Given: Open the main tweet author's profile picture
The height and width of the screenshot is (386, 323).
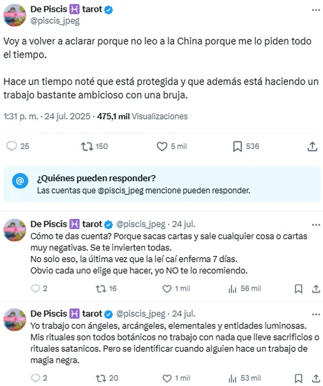Looking at the screenshot, I should 15,15.
